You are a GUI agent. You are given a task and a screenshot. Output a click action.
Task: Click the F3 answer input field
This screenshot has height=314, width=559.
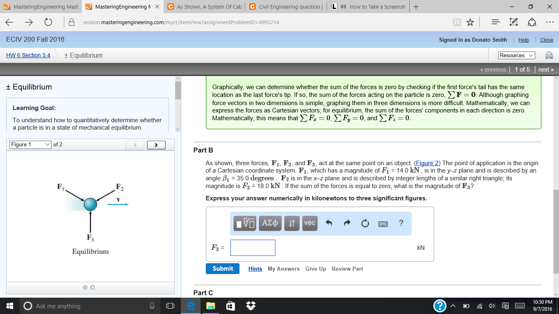[x=252, y=248]
